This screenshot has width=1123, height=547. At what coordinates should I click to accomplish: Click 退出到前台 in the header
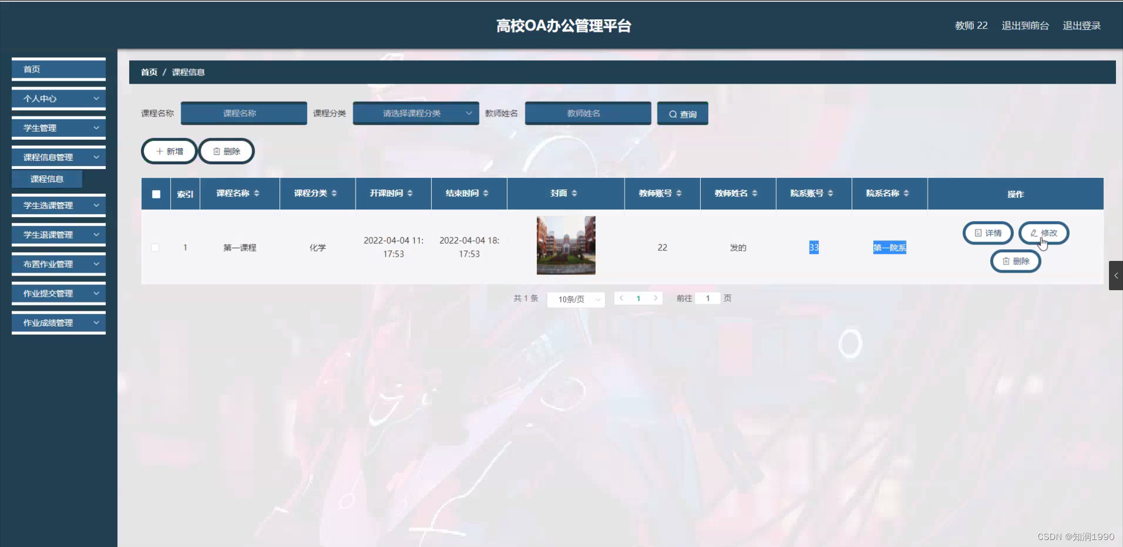pyautogui.click(x=1025, y=26)
